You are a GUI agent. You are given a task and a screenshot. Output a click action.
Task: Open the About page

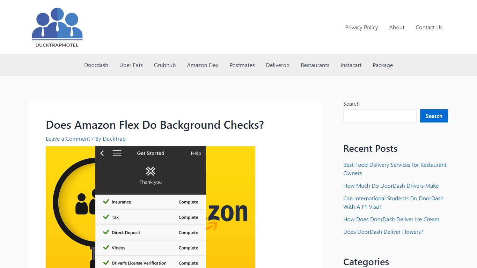(397, 27)
